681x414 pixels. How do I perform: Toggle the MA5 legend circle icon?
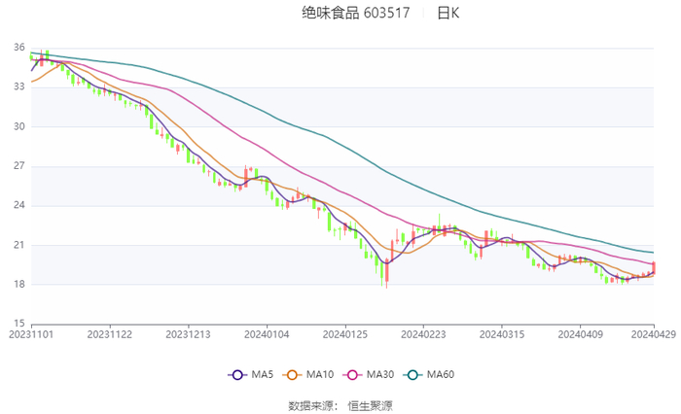pyautogui.click(x=237, y=375)
